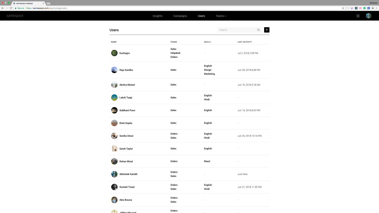Click the pink M extension icon

coord(360,8)
